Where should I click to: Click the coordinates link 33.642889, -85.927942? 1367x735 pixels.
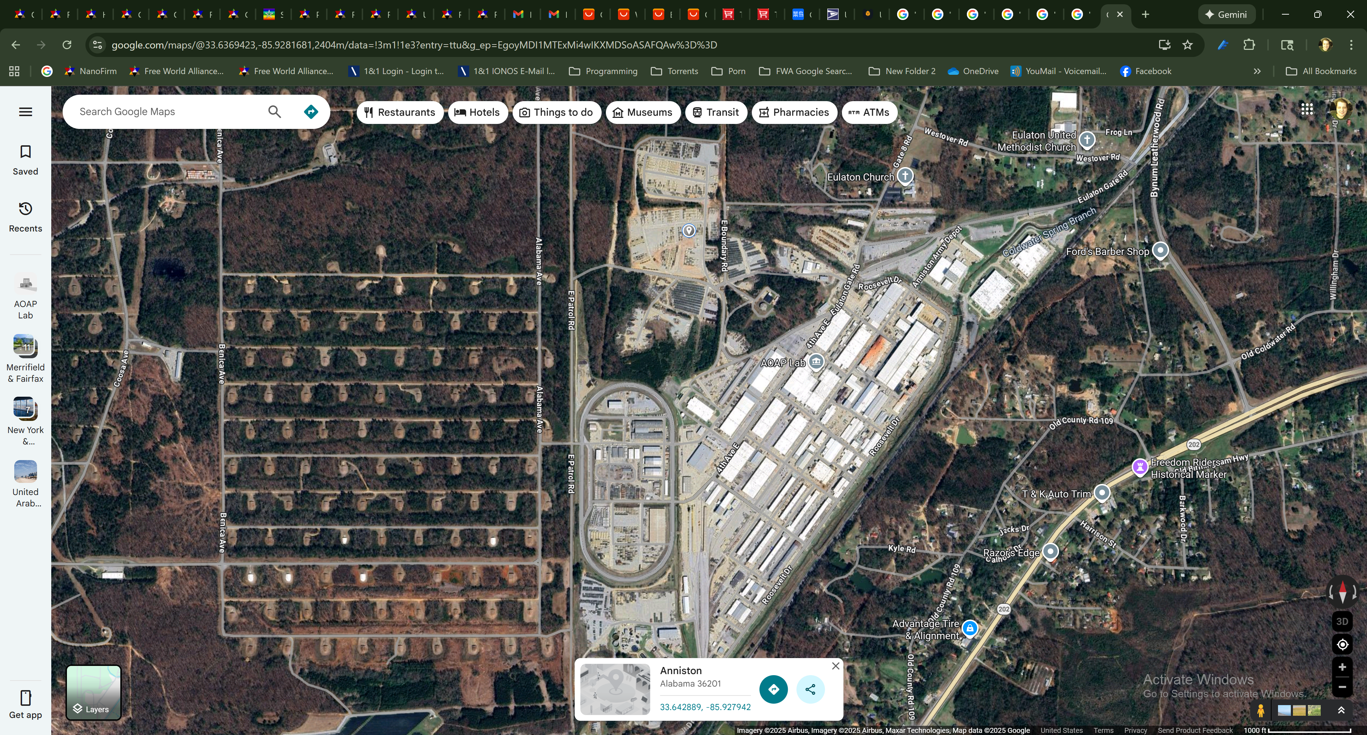[705, 707]
